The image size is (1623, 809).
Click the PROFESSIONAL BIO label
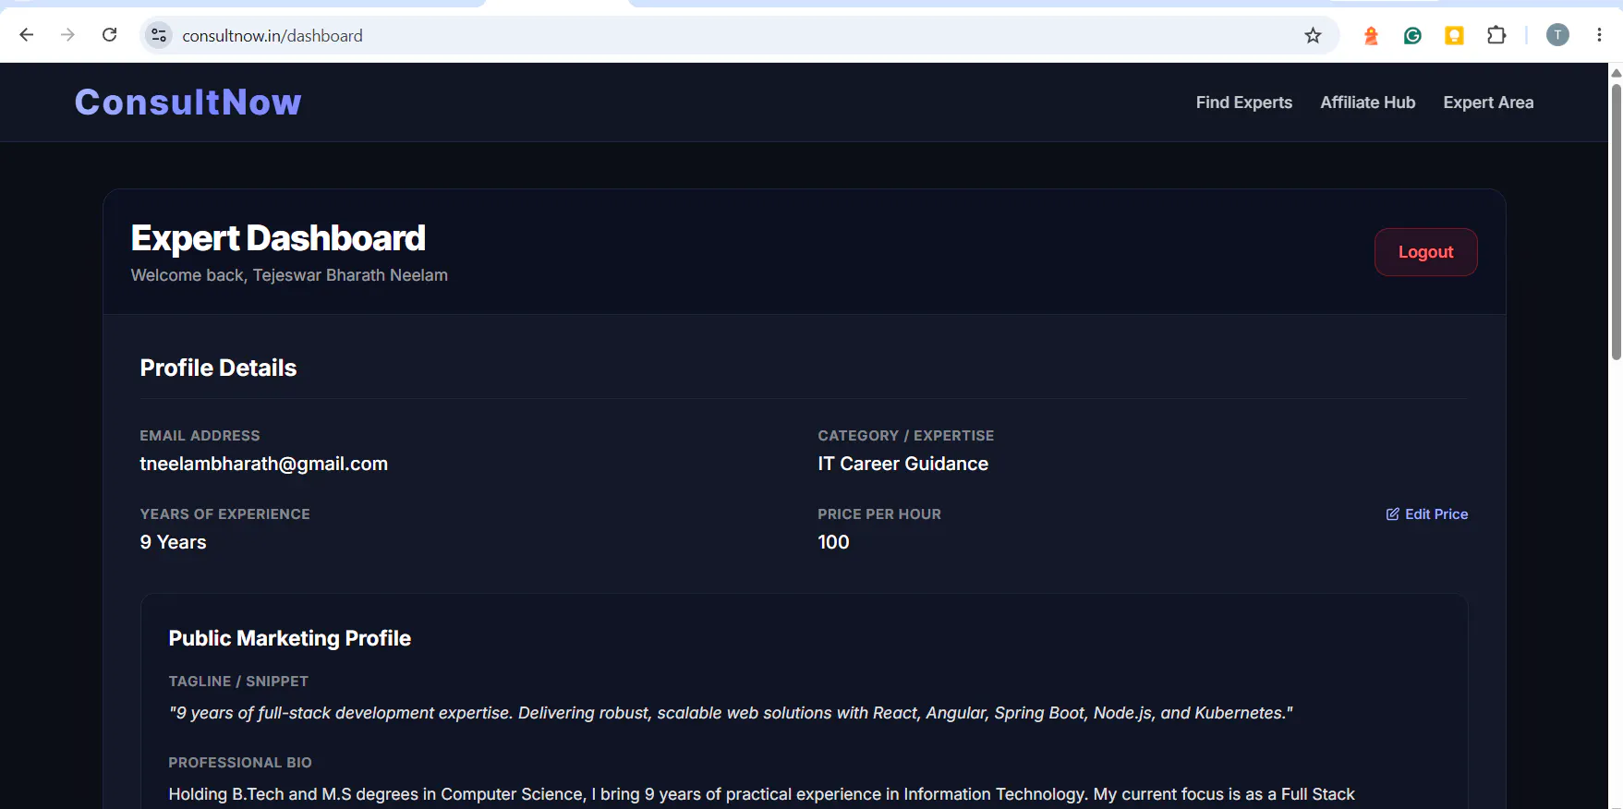(x=240, y=763)
